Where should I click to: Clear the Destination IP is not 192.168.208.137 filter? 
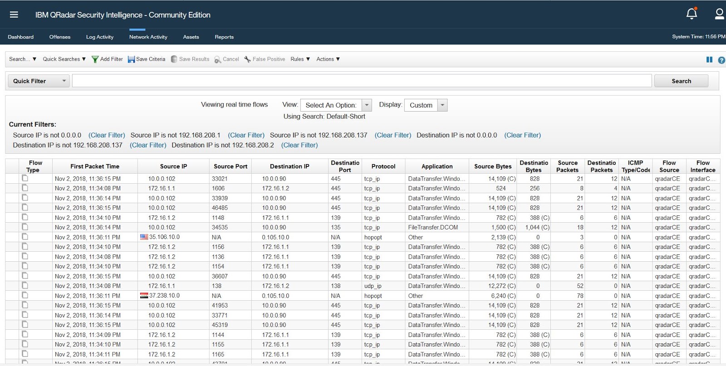pyautogui.click(x=148, y=145)
